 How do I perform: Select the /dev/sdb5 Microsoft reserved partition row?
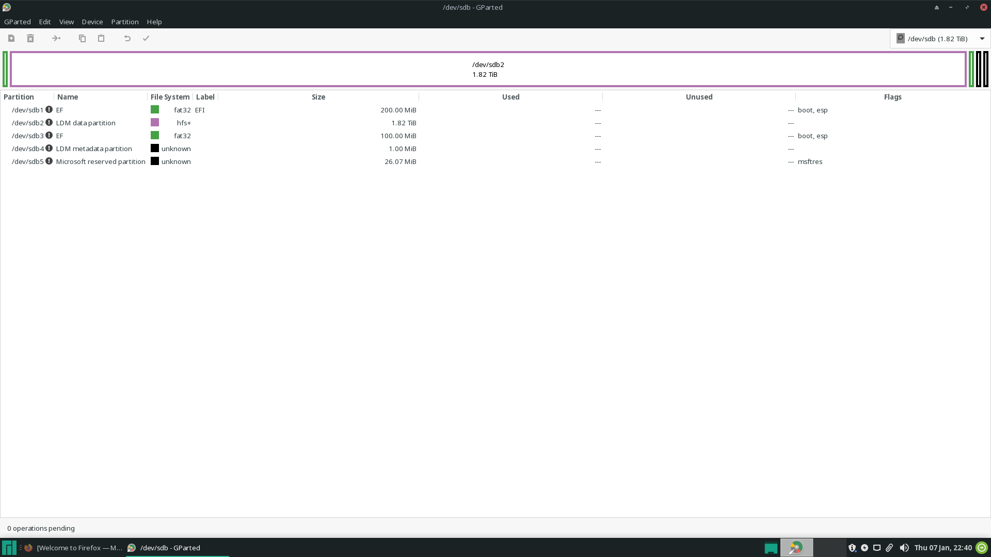101,161
